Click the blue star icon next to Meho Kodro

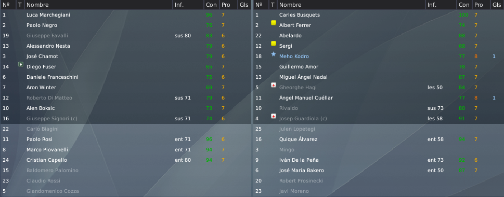coord(274,54)
